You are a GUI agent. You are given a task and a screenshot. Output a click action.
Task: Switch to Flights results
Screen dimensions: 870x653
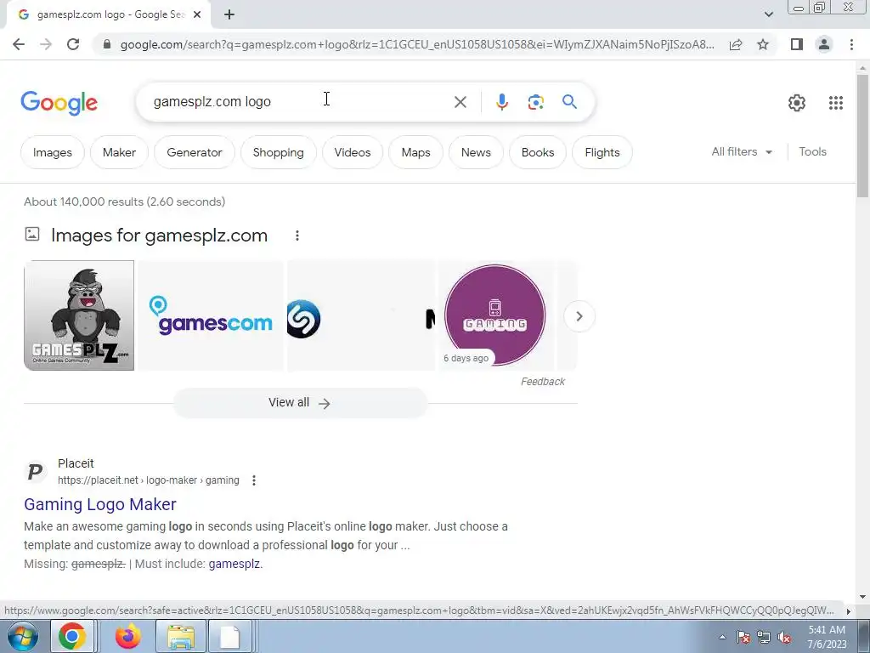[602, 152]
